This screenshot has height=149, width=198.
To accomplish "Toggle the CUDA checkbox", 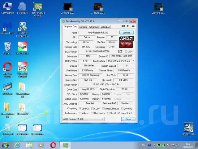I will (x=93, y=109).
